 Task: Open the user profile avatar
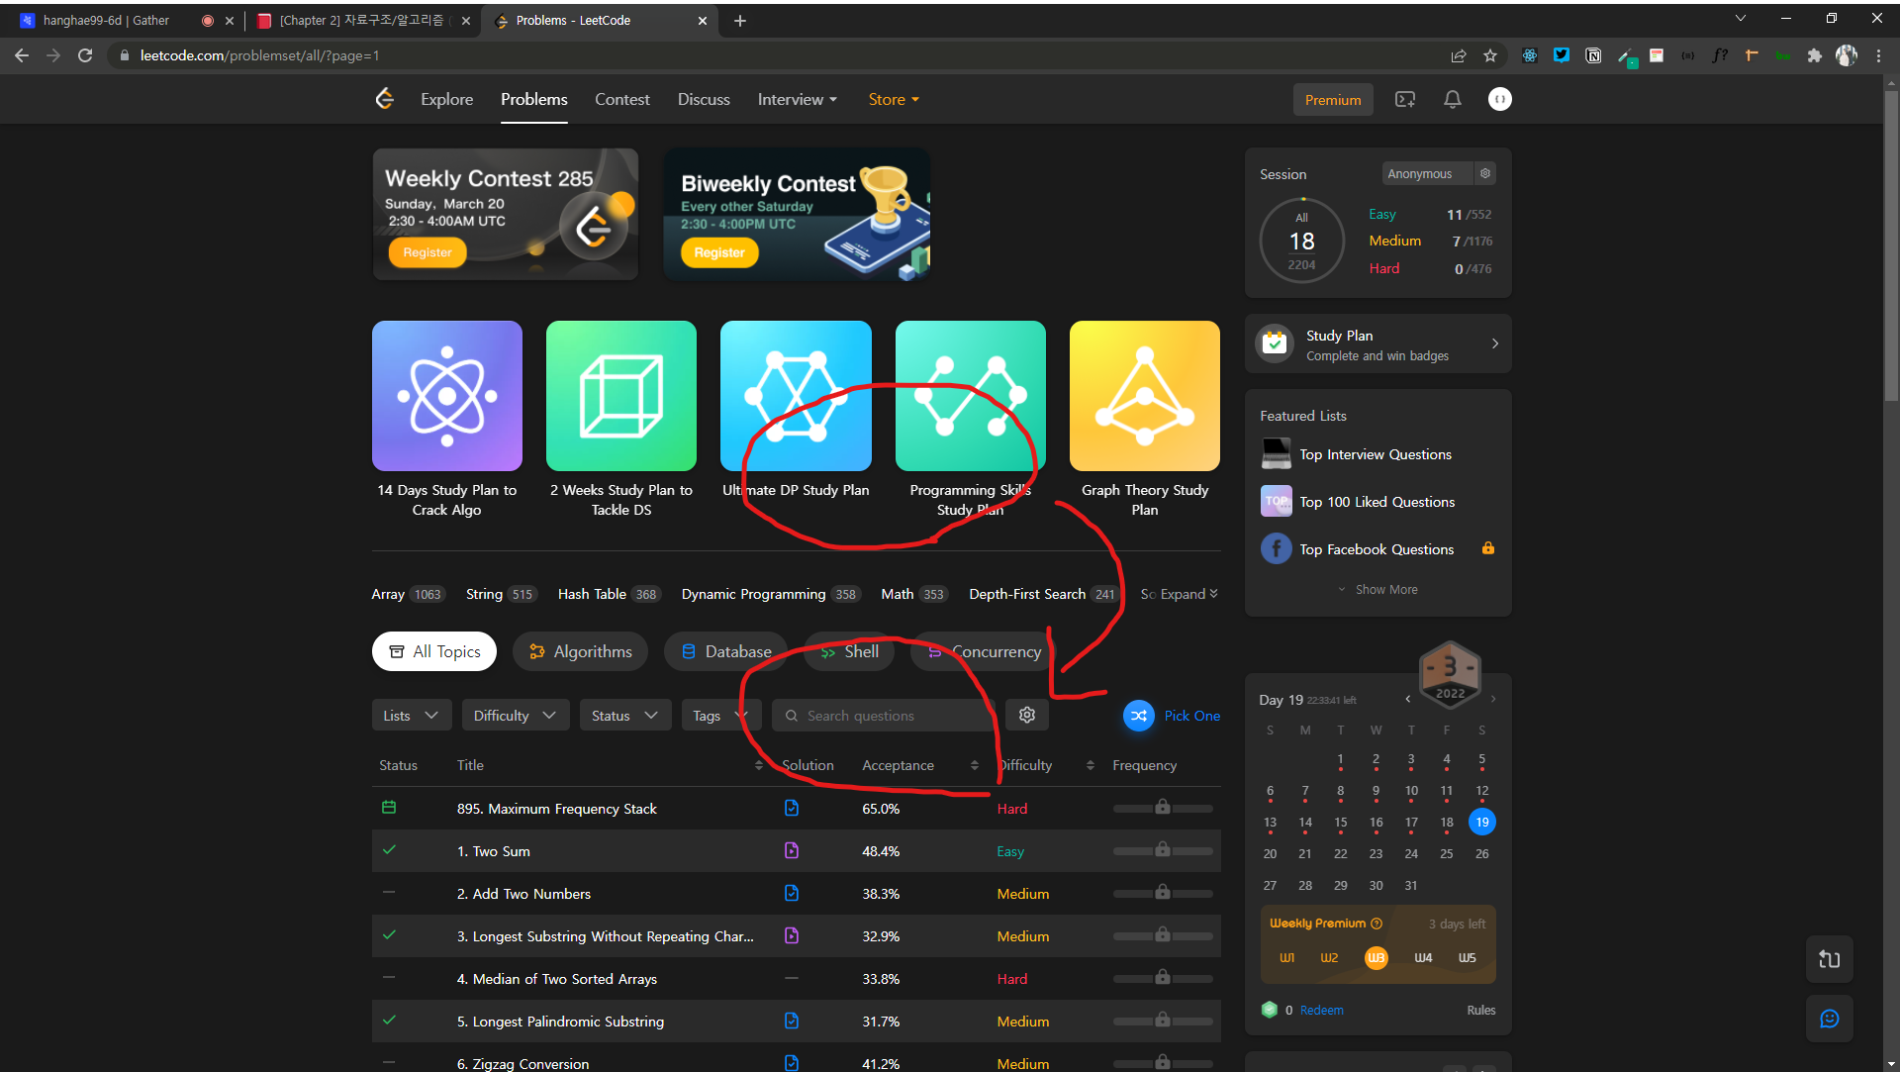[1499, 100]
